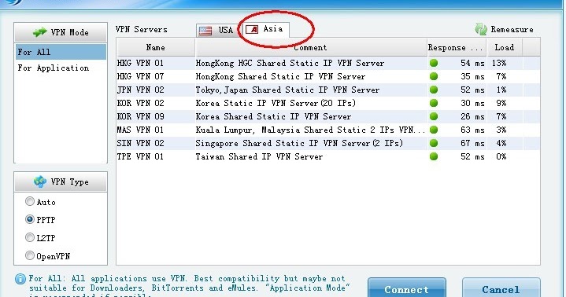The width and height of the screenshot is (566, 297).
Task: Click the Asia tab red icon
Action: (x=252, y=29)
